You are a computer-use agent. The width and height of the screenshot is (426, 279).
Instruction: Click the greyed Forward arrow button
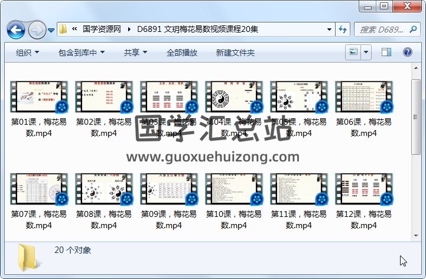[x=37, y=30]
